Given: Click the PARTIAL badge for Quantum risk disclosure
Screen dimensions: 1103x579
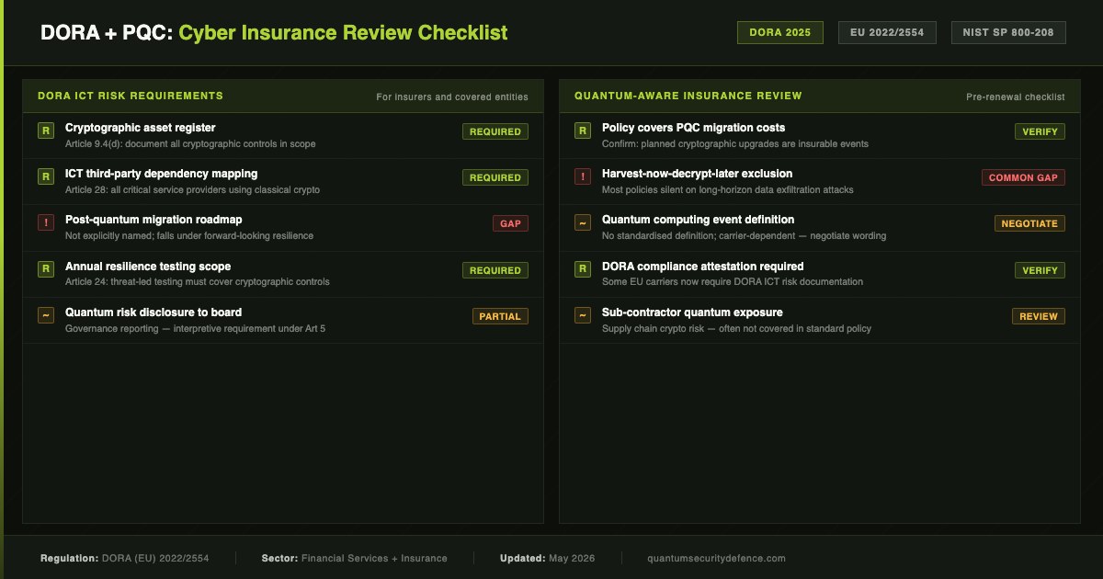Looking at the screenshot, I should pos(500,316).
